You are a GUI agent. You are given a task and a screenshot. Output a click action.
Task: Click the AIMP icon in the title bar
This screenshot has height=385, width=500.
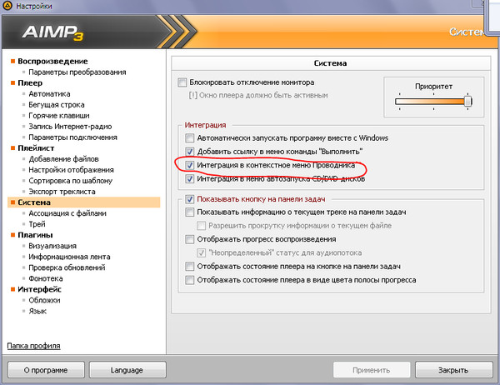(7, 6)
